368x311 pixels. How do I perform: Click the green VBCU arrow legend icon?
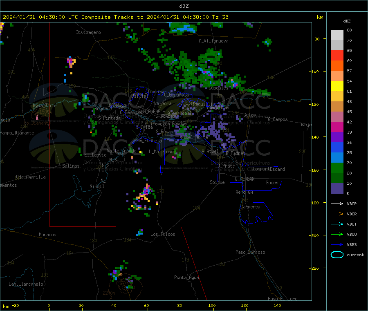point(337,234)
